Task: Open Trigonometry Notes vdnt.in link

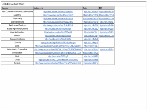Action: [91, 18]
